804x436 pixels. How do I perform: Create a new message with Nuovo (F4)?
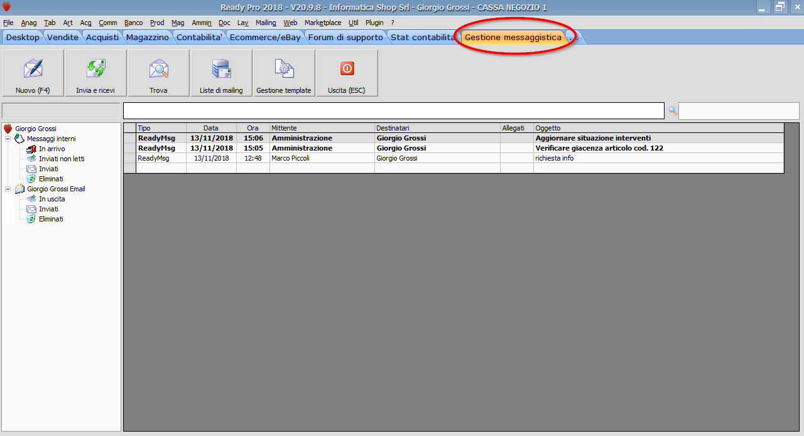click(x=33, y=73)
